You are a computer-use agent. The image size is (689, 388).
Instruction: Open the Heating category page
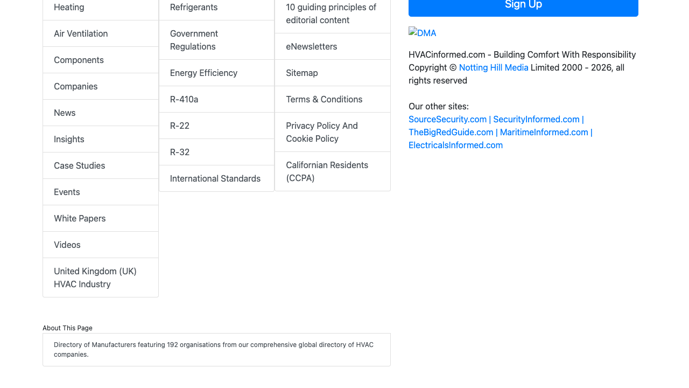tap(69, 6)
